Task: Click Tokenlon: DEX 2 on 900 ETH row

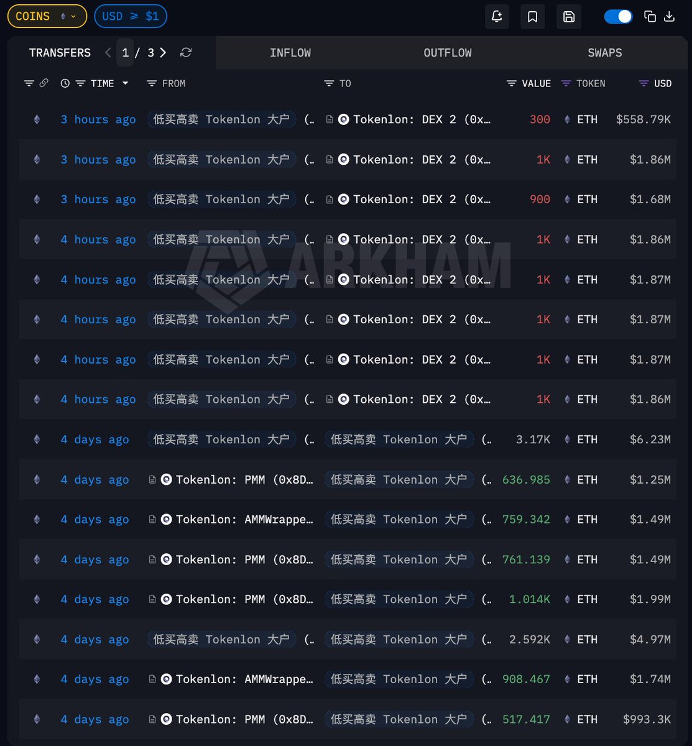Action: click(x=422, y=200)
